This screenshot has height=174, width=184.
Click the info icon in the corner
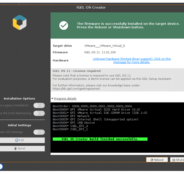[1, 166]
